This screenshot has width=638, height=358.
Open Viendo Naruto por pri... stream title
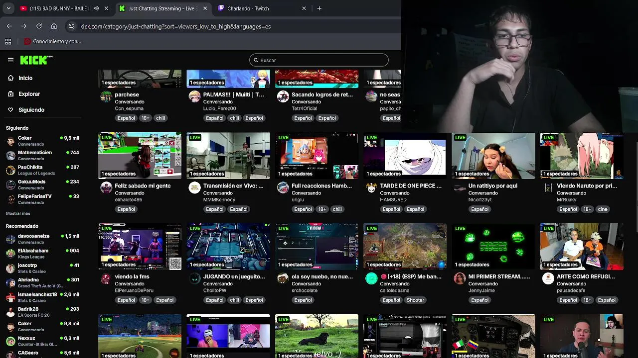point(587,185)
